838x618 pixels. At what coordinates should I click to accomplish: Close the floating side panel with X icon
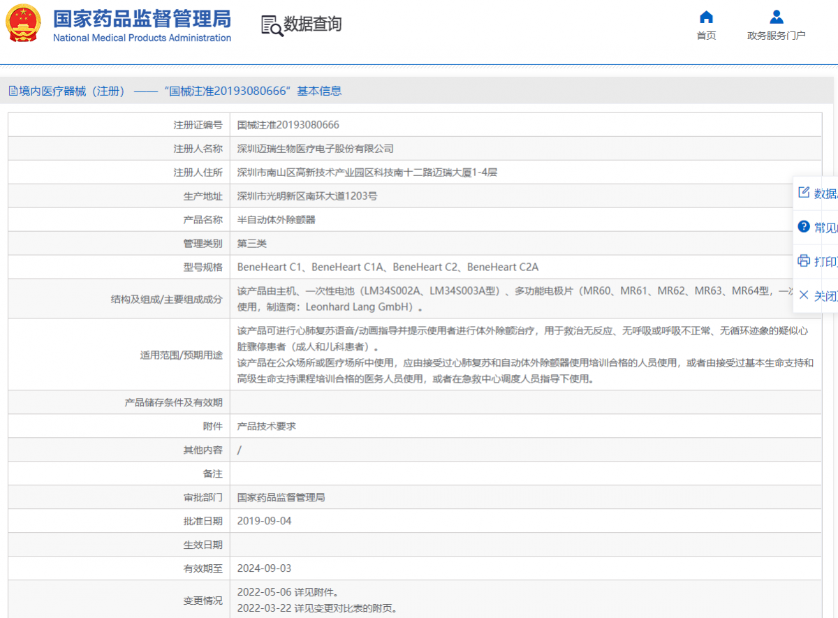pyautogui.click(x=804, y=295)
